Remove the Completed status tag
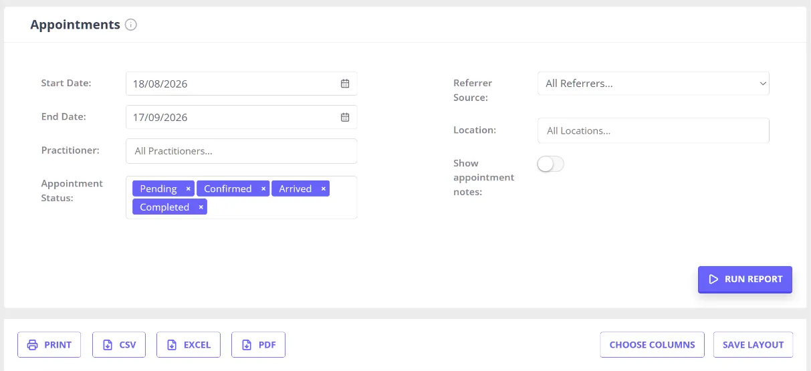The image size is (811, 371). 201,207
